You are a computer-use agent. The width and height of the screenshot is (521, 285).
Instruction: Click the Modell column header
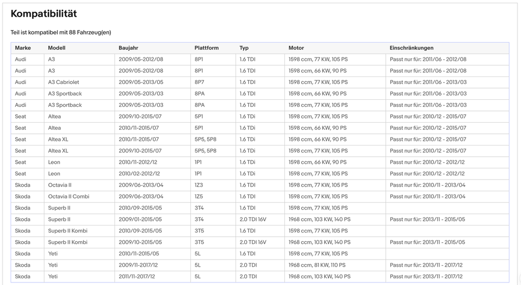(57, 48)
